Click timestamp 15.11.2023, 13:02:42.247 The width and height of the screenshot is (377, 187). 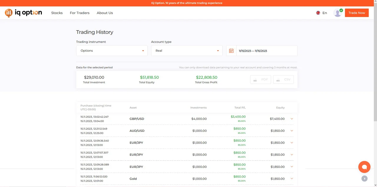coord(95,117)
